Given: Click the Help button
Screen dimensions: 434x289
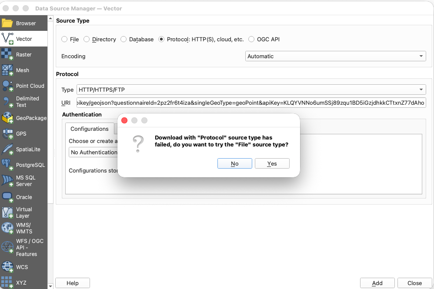Looking at the screenshot, I should click(x=73, y=283).
